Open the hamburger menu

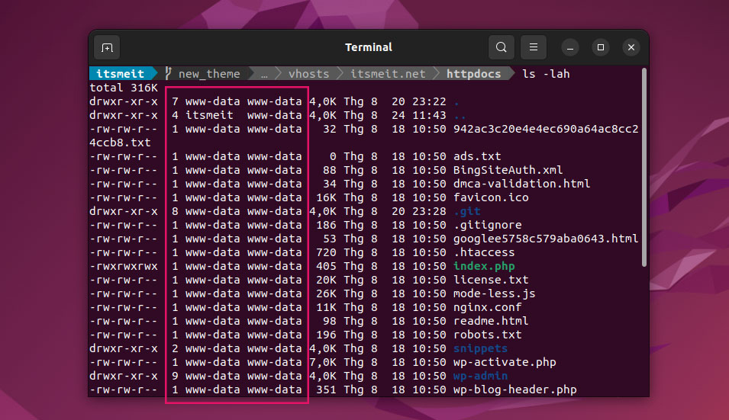pos(534,47)
